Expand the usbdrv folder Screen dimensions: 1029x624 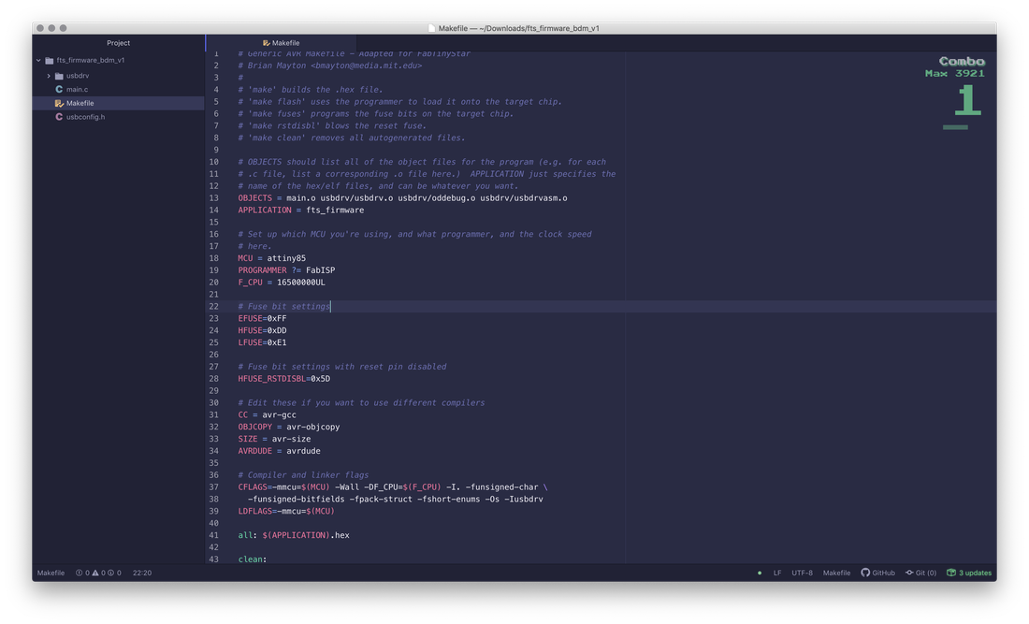point(49,76)
